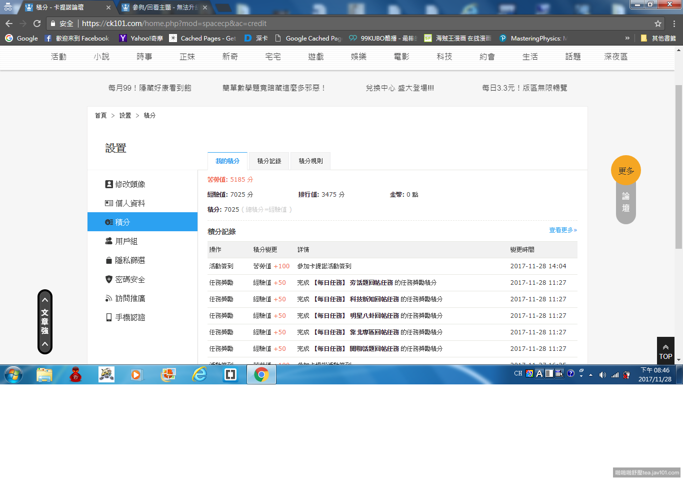The width and height of the screenshot is (683, 480).
Task: Open the 科技新知回帖任務 task link
Action: (374, 299)
